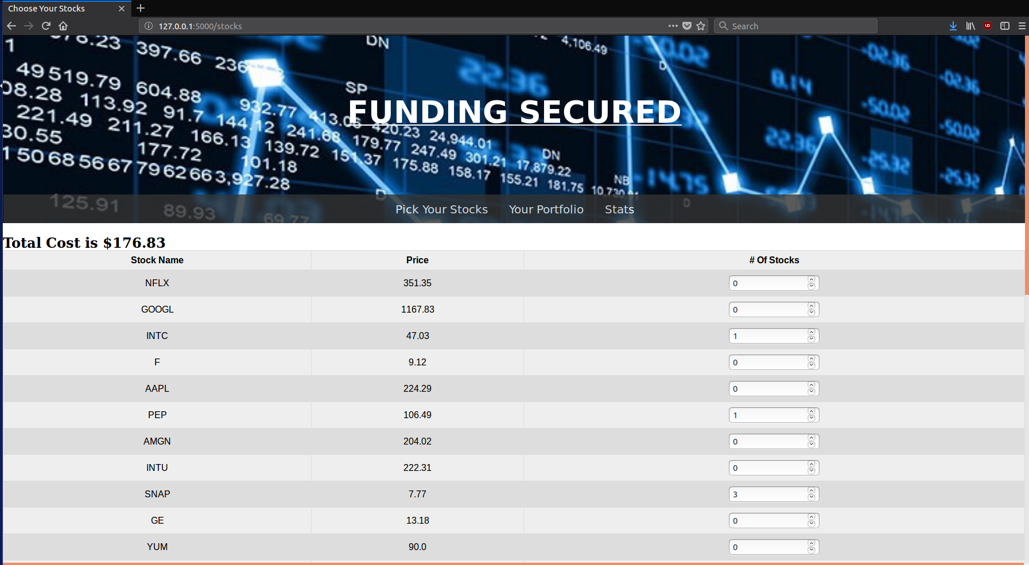The image size is (1029, 565).
Task: Click the GE stock name cell
Action: [x=157, y=520]
